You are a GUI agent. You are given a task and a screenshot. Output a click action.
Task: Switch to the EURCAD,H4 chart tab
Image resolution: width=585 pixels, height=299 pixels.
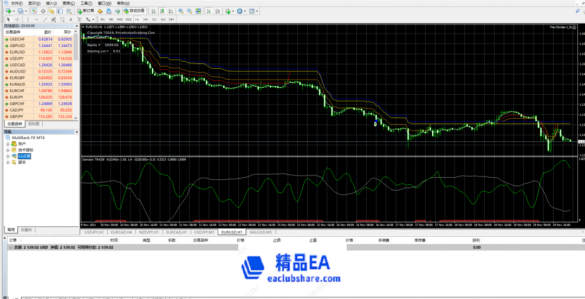click(x=121, y=232)
